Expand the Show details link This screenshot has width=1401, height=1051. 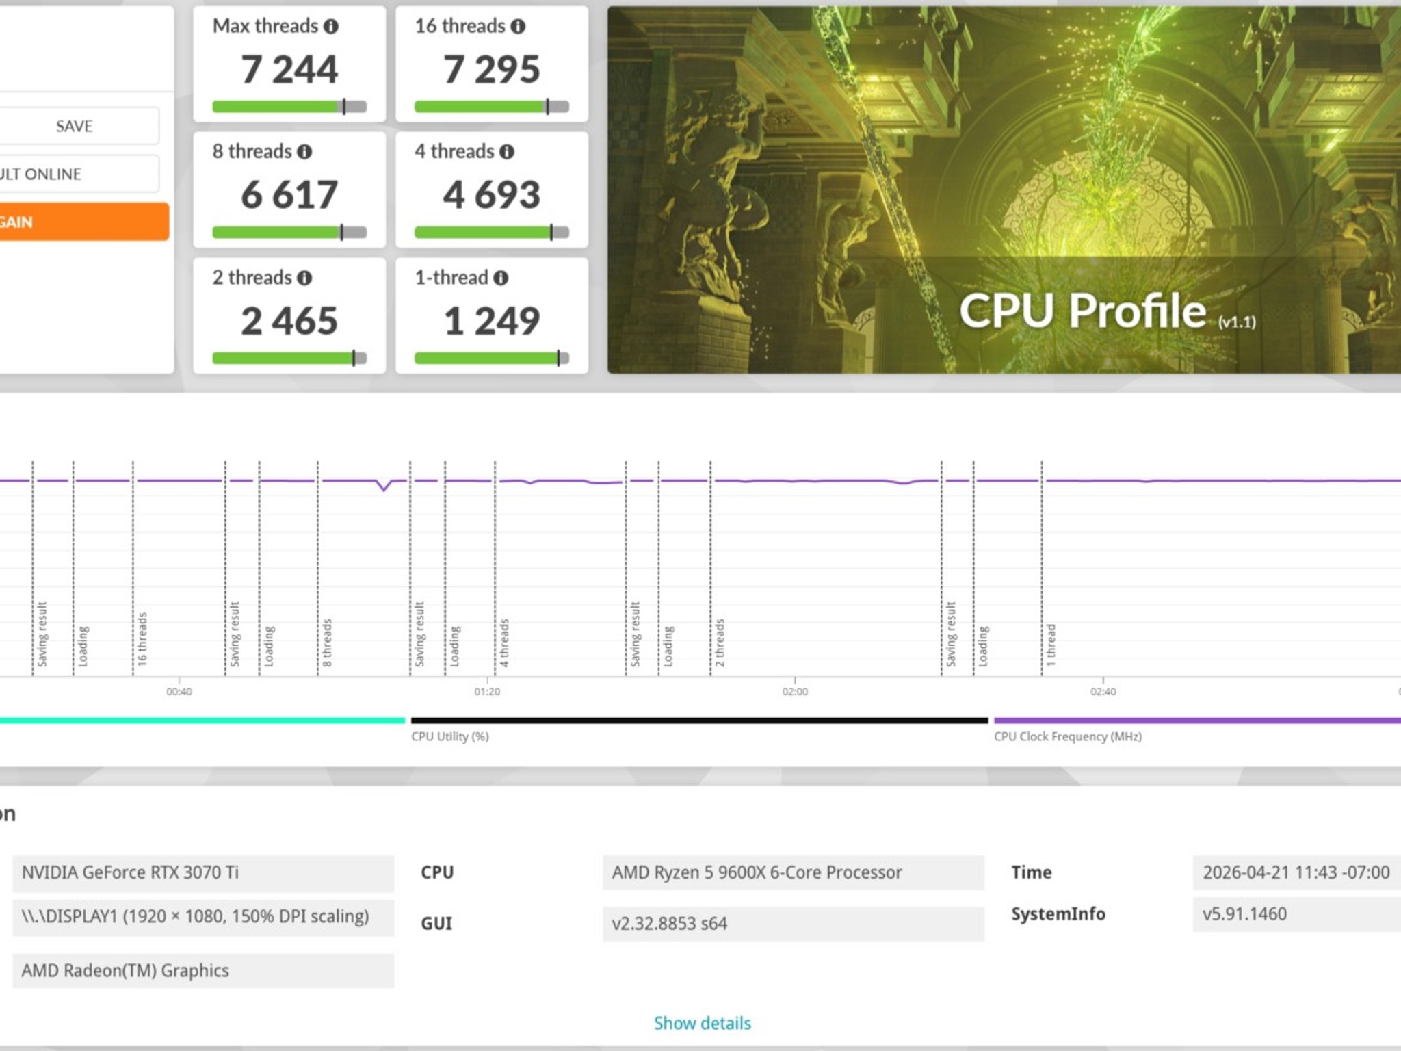[x=703, y=1023]
